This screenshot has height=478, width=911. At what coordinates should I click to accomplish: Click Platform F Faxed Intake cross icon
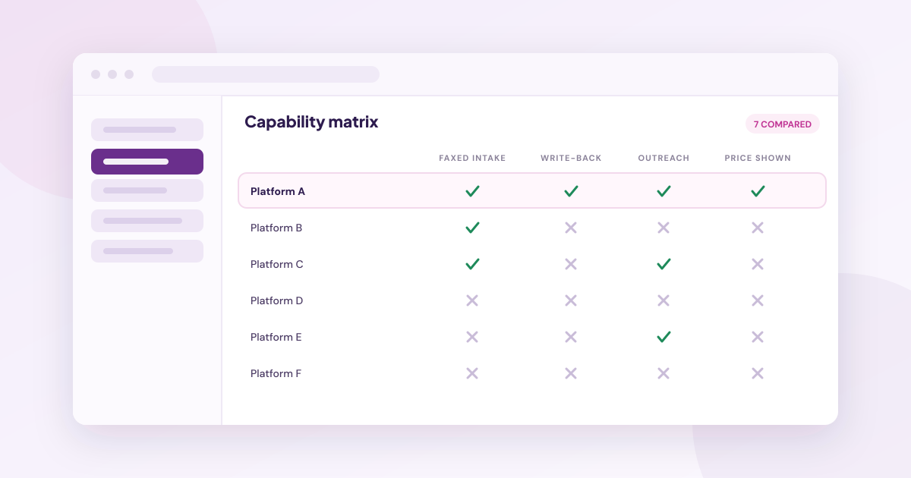[472, 373]
